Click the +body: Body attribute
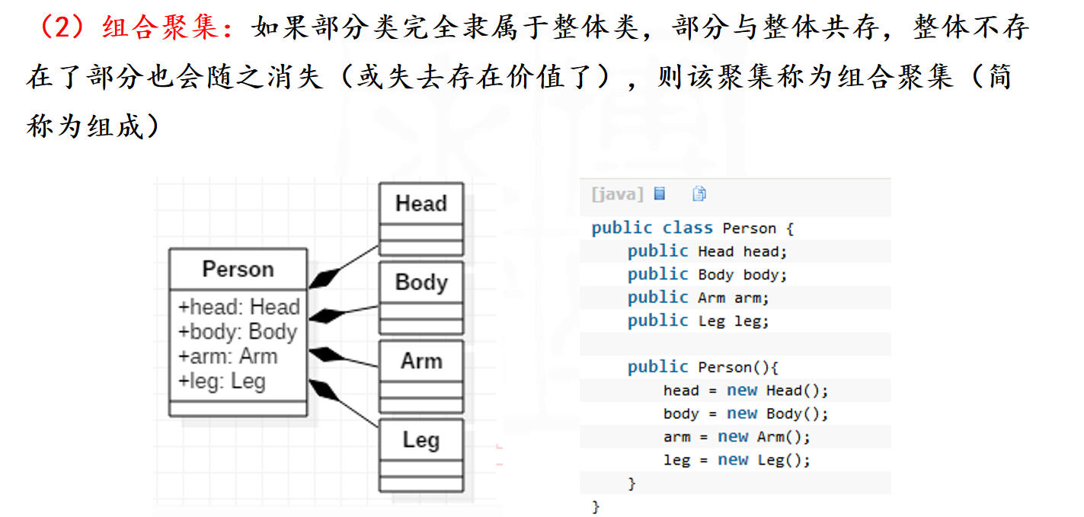 pos(237,332)
